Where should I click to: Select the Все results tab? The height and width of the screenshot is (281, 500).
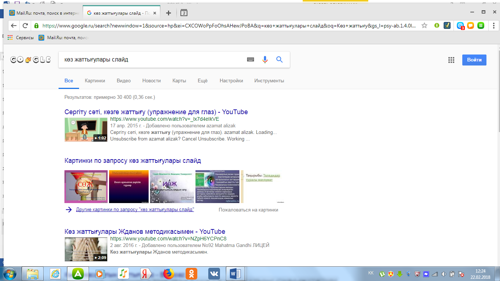69,80
